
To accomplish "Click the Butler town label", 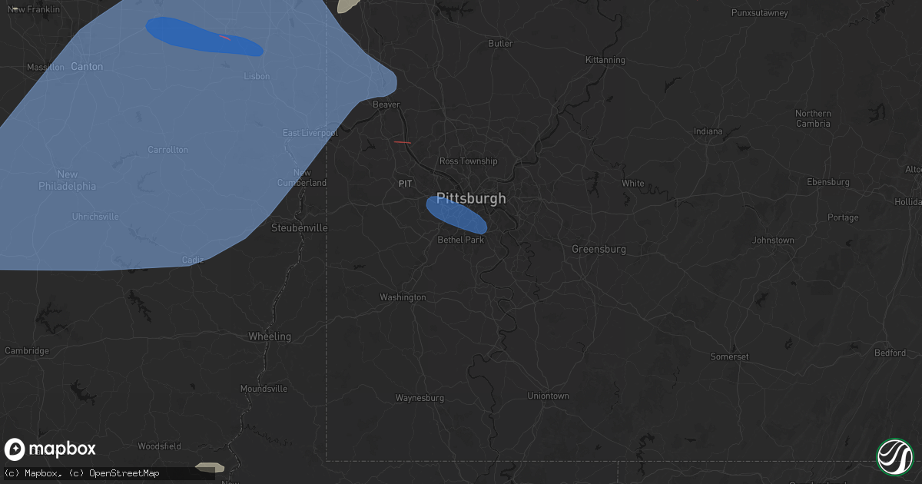I will pyautogui.click(x=500, y=44).
